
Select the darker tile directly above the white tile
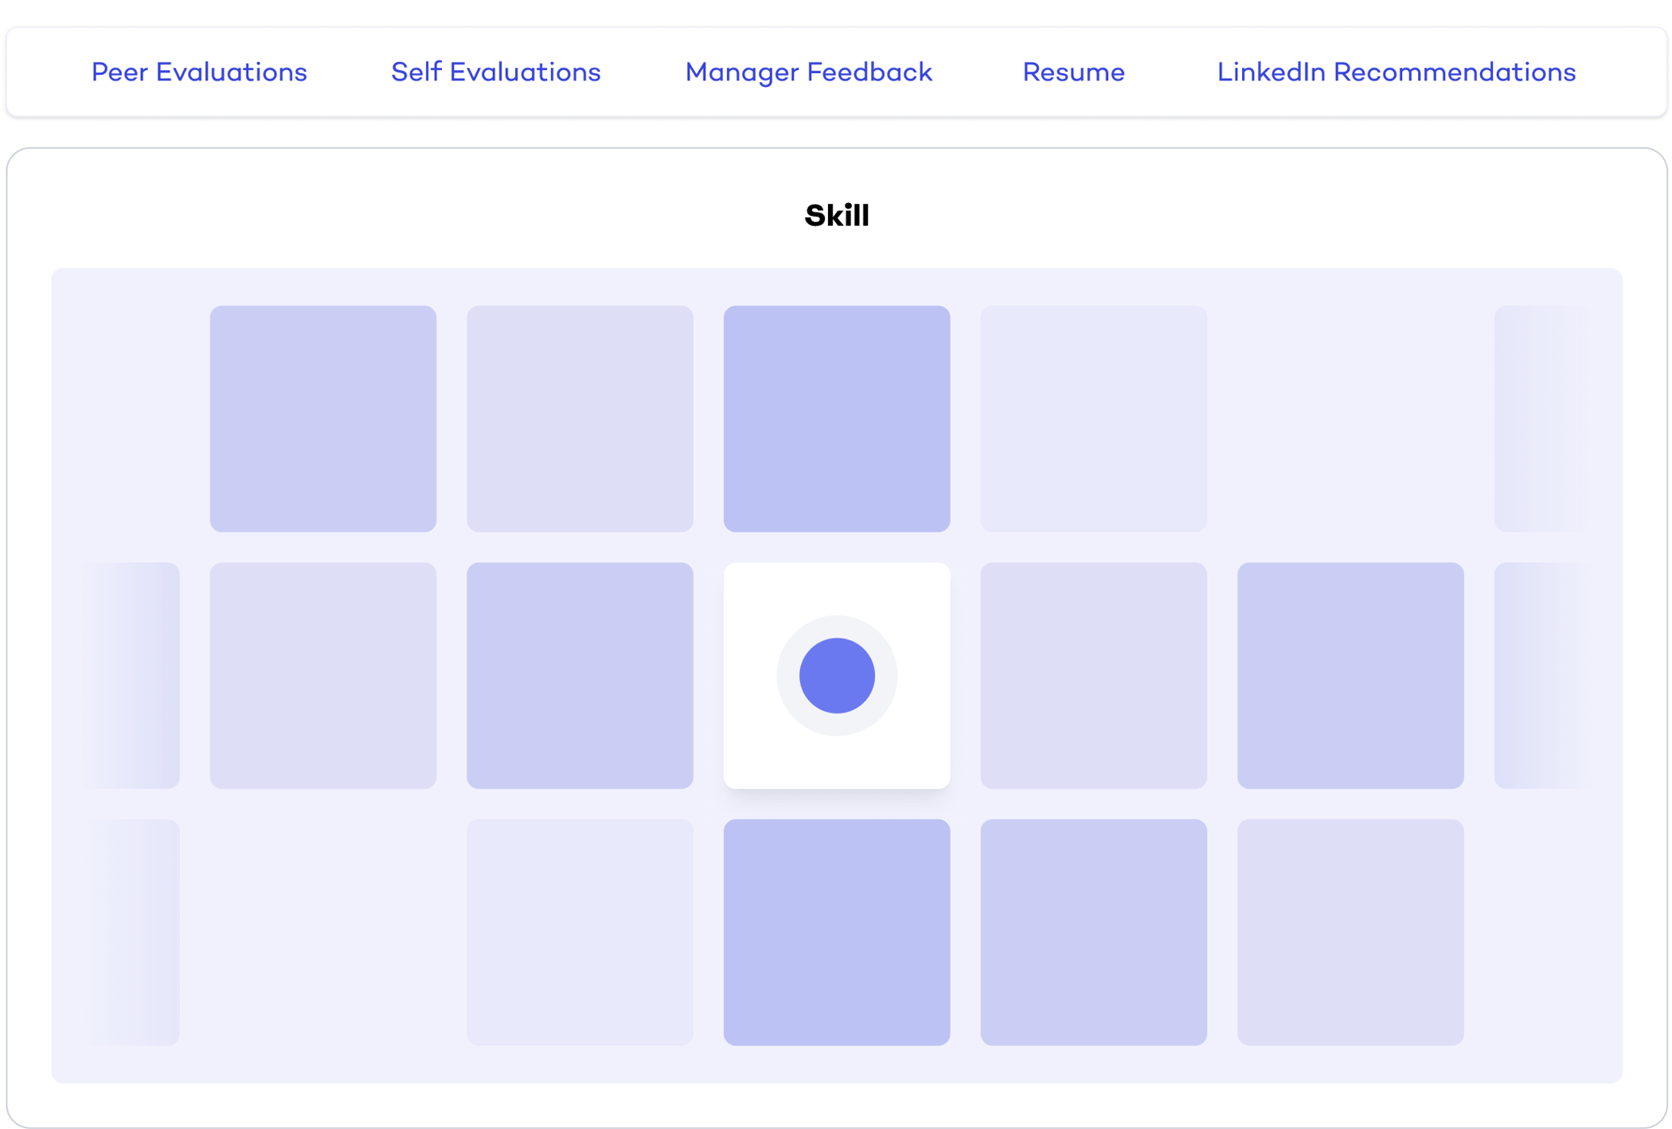pyautogui.click(x=837, y=419)
